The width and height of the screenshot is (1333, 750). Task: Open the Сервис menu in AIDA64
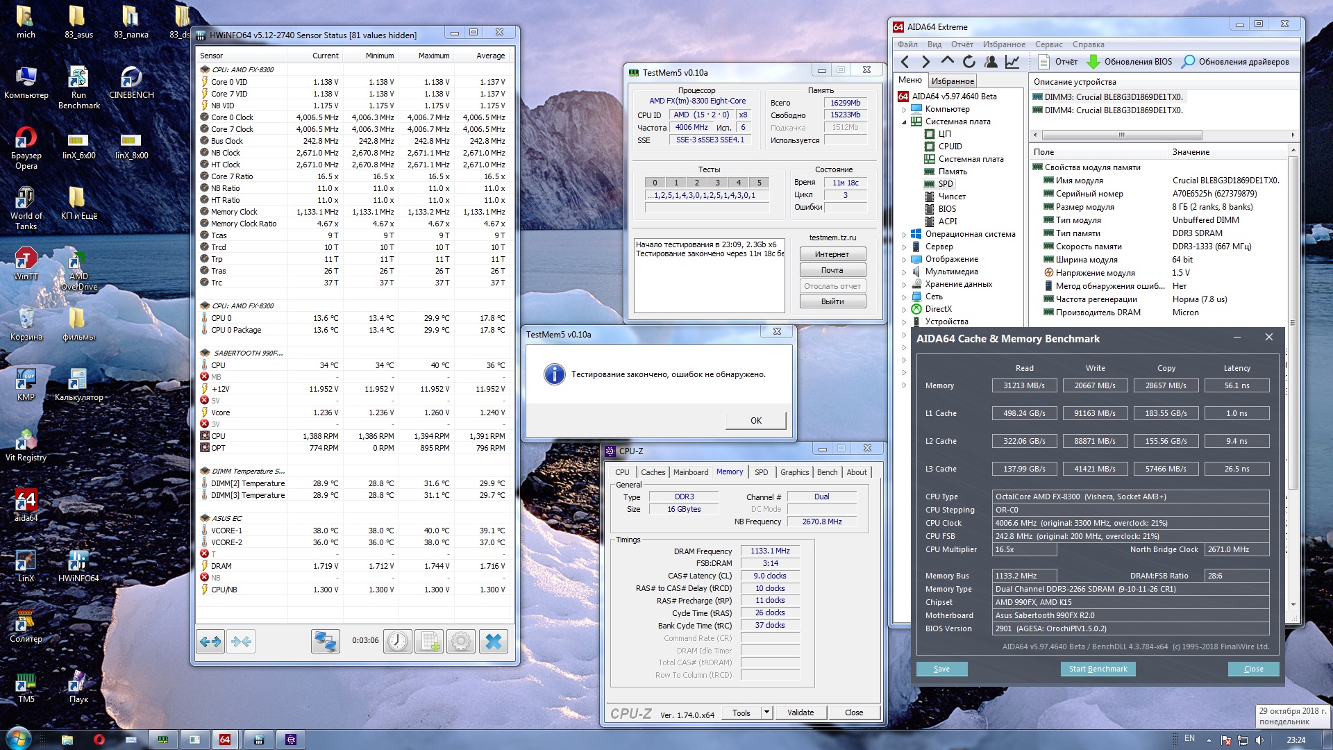tap(1048, 44)
